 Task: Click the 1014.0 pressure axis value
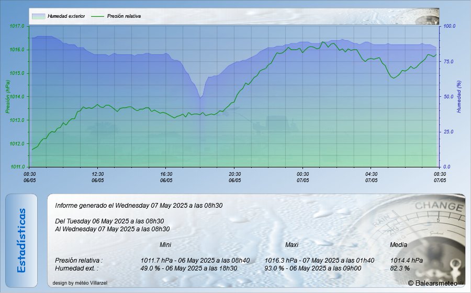coord(17,97)
